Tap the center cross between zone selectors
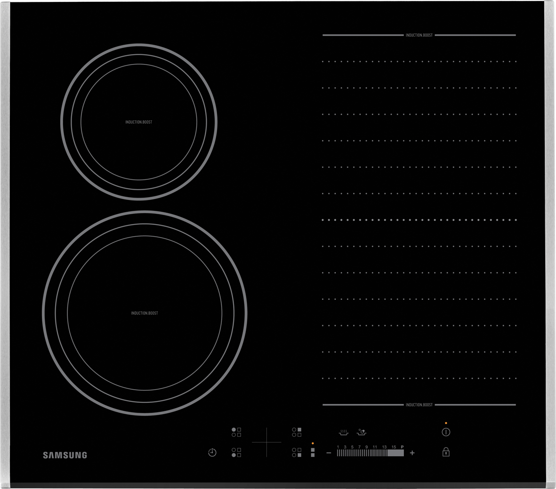Image resolution: width=556 pixels, height=489 pixels. pyautogui.click(x=266, y=442)
